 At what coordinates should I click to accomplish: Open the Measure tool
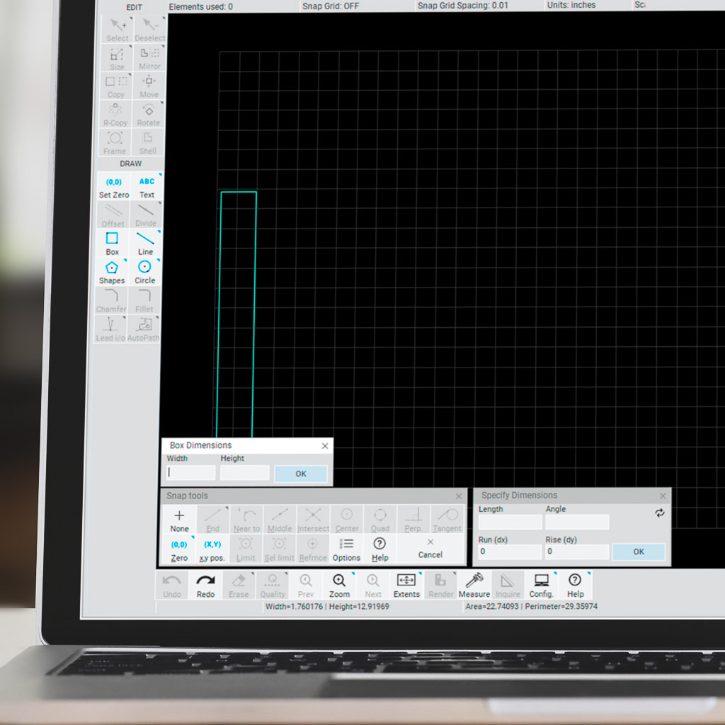474,586
